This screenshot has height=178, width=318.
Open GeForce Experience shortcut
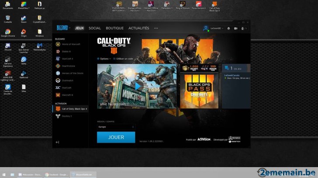(8, 62)
